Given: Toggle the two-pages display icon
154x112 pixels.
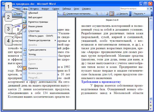Looking at the screenshot, I should [x=112, y=14].
